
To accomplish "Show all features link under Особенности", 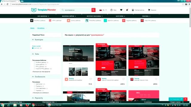I will click(x=41, y=93).
